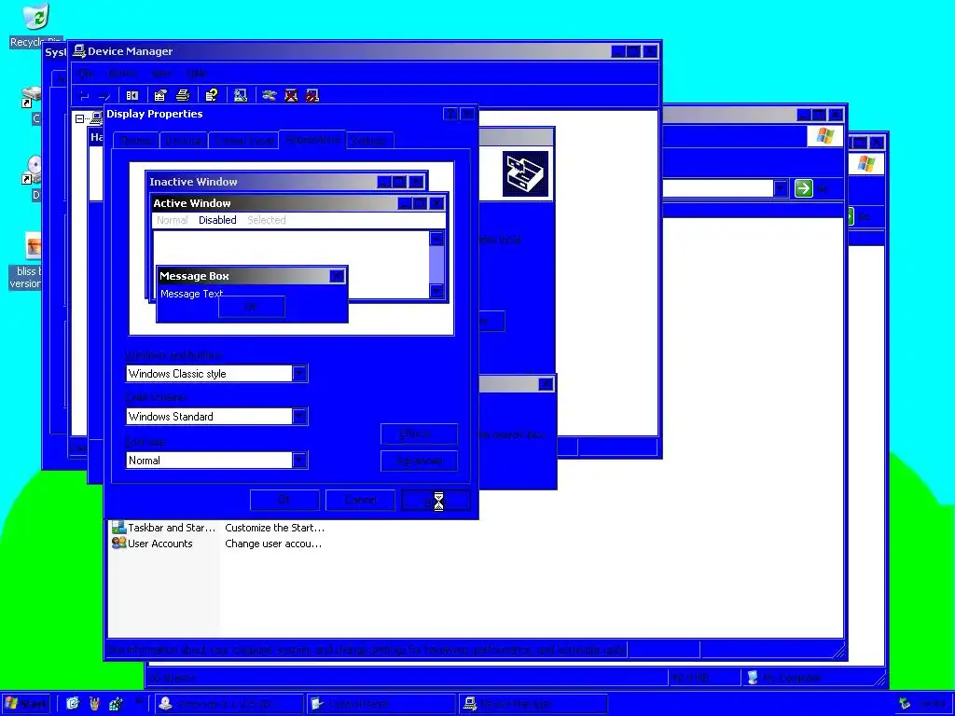Click the Print icon in Device Manager

pos(183,96)
